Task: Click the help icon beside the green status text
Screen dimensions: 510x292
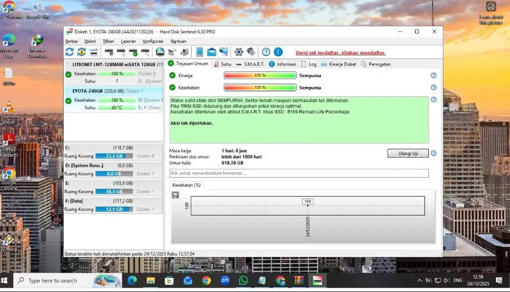Action: coord(433,100)
